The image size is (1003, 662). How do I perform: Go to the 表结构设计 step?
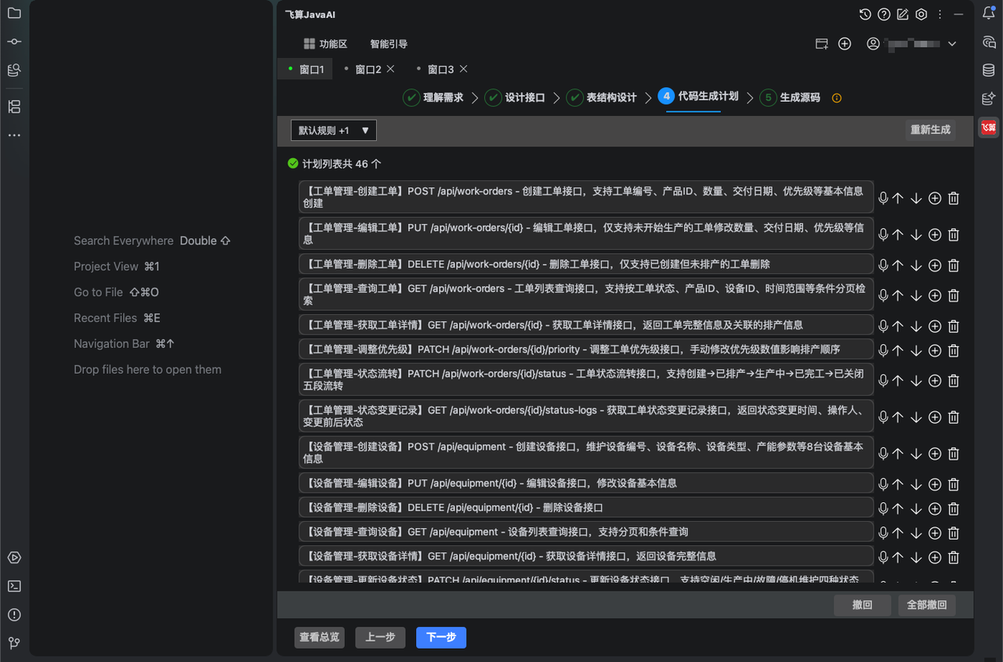[602, 97]
